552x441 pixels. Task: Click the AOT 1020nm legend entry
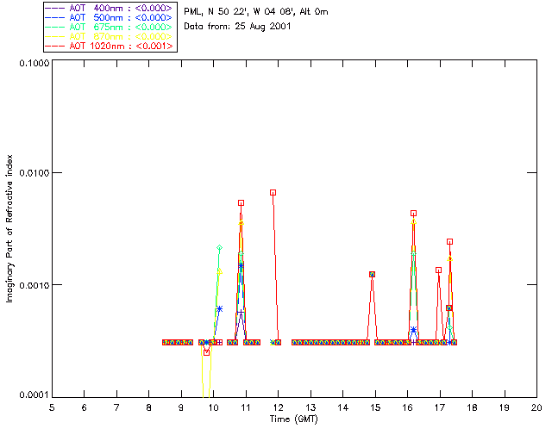coord(110,46)
